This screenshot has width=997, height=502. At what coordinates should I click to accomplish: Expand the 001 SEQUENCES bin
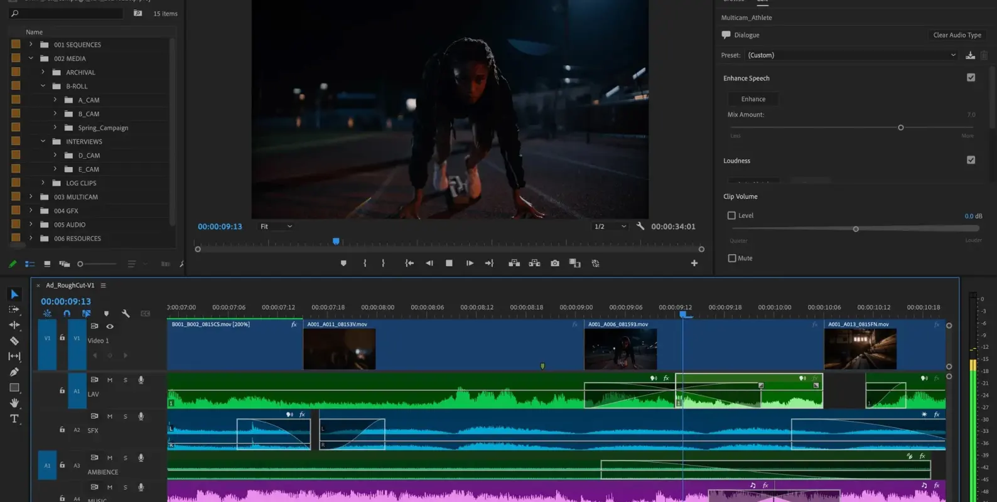31,45
